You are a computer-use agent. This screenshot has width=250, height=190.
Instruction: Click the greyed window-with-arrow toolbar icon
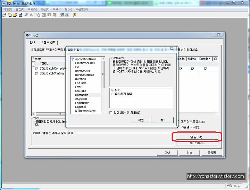tap(55, 15)
